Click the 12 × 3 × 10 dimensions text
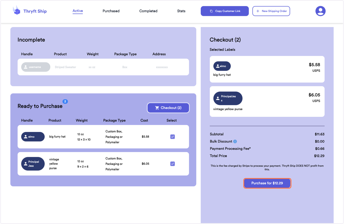Image resolution: width=344 pixels, height=224 pixels. click(84, 140)
